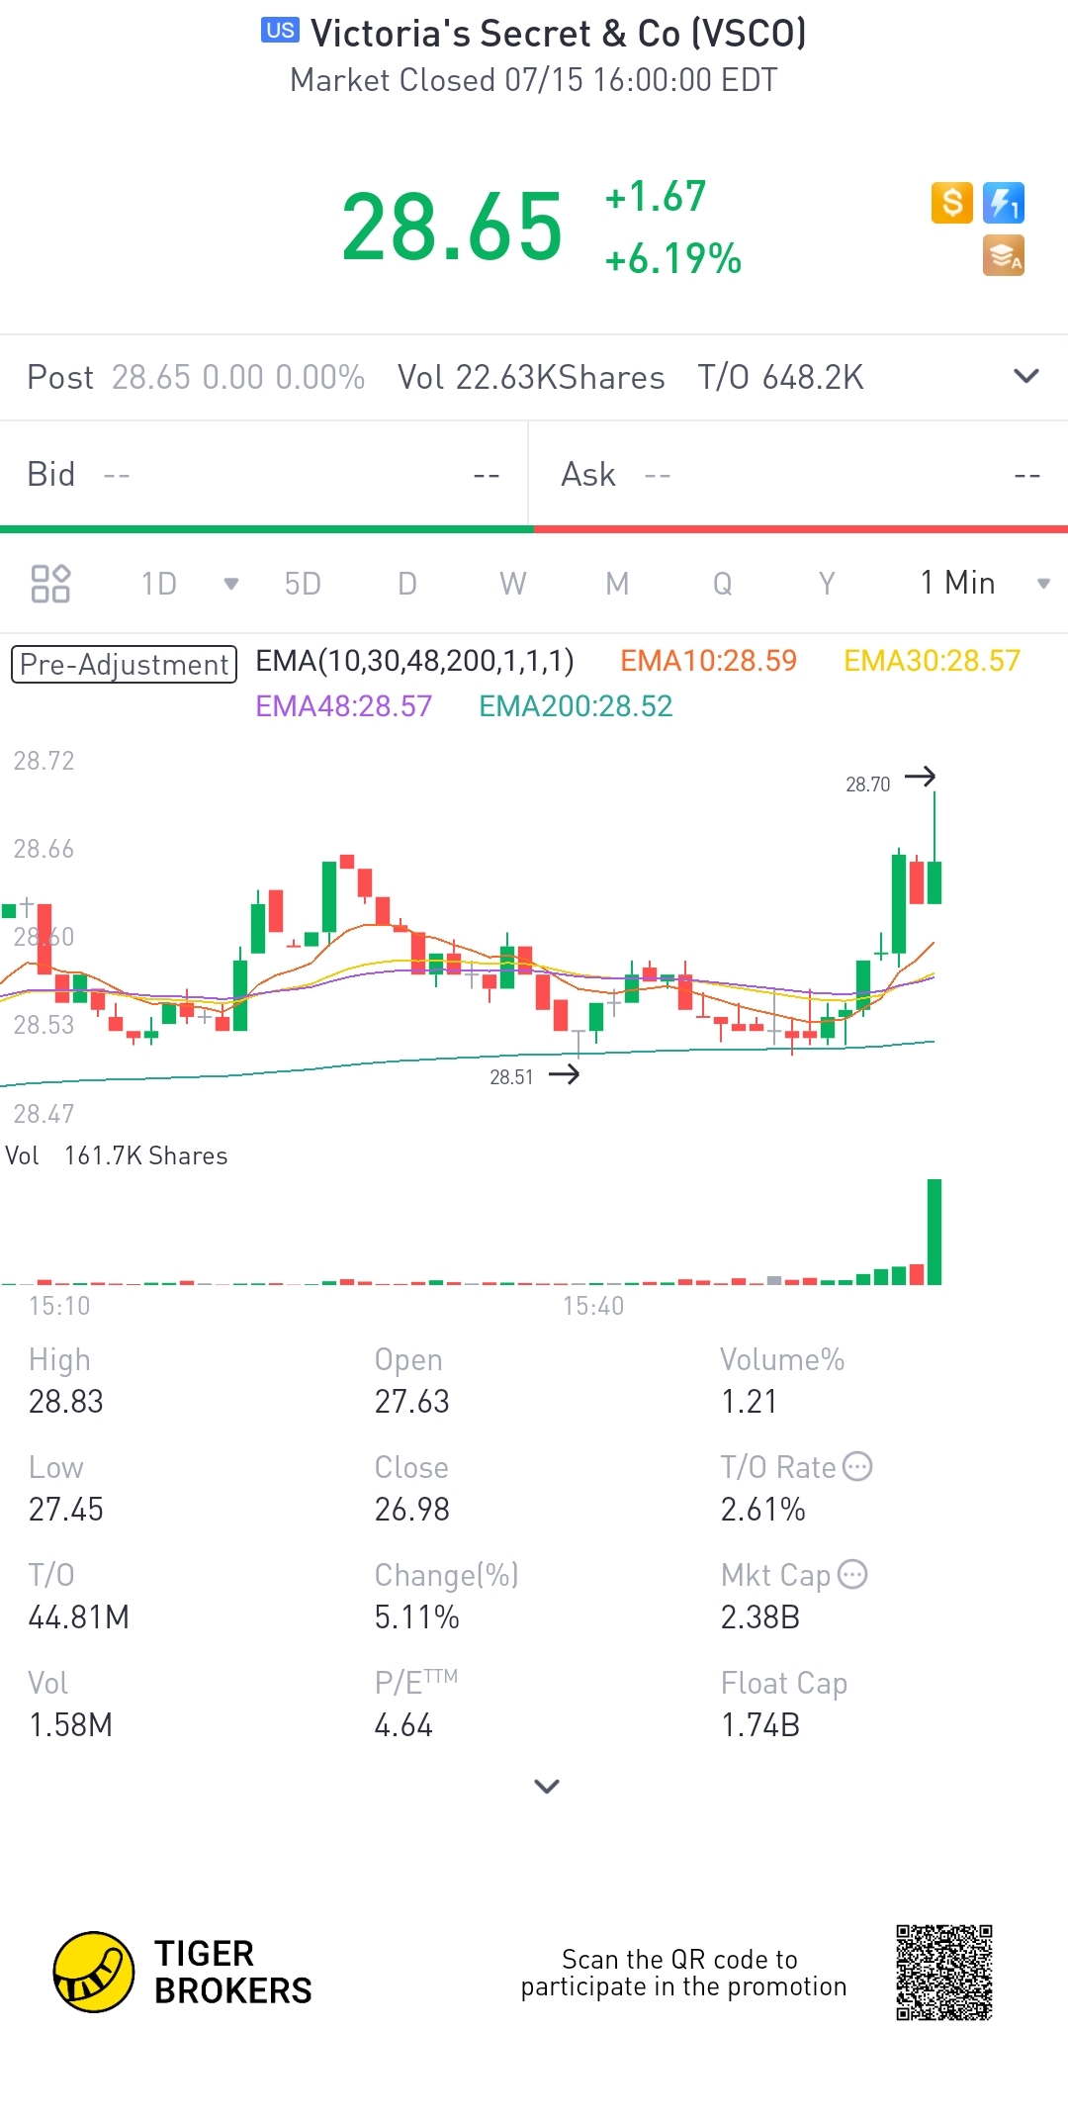The width and height of the screenshot is (1068, 2122).
Task: Tap the Tiger Brokers logo
Action: click(183, 1972)
